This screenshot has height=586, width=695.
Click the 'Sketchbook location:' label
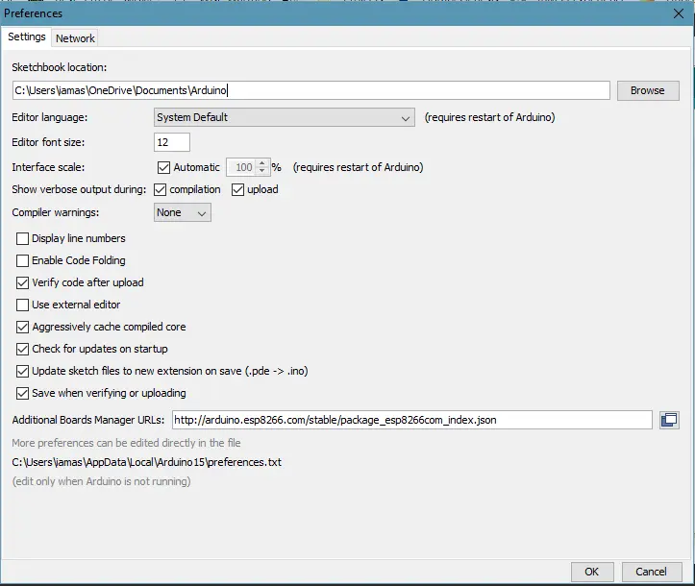click(60, 67)
